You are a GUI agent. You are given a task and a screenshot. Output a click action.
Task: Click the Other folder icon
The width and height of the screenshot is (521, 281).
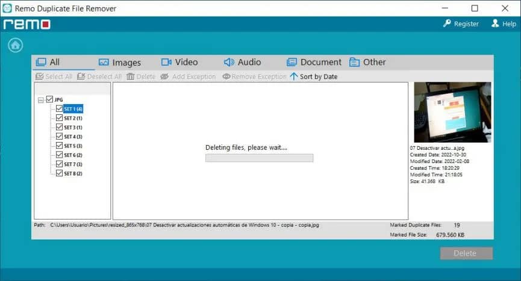pos(355,62)
